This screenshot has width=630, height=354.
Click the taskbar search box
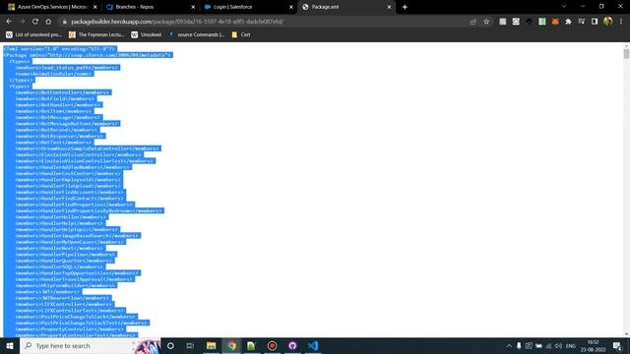click(91, 345)
